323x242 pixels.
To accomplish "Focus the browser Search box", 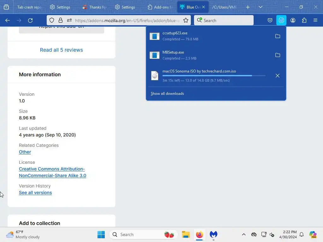I will click(224, 20).
